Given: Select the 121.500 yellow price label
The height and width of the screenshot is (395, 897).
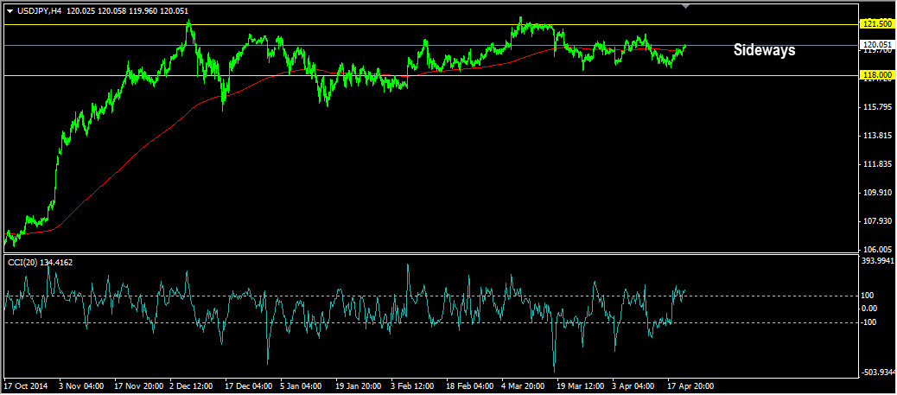Looking at the screenshot, I should (876, 24).
